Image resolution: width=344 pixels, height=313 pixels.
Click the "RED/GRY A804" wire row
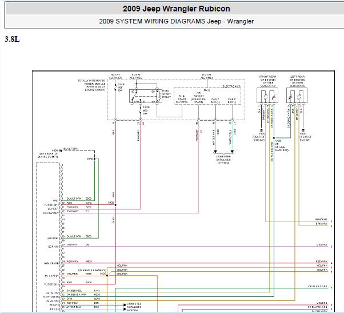[79, 262]
